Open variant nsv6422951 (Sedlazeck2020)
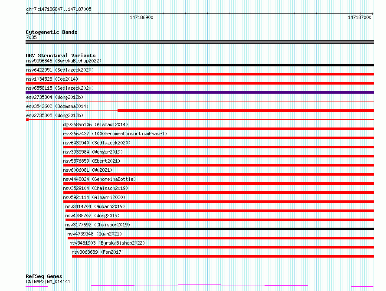This screenshot has width=386, height=291. click(x=60, y=70)
